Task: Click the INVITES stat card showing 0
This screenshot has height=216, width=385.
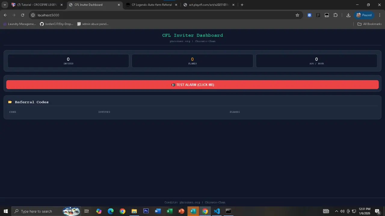Action: 68,61
